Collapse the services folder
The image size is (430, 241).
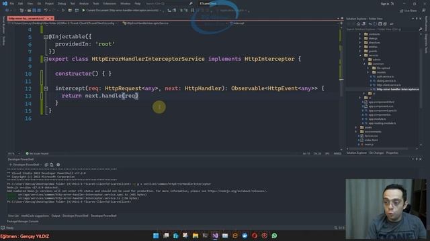pos(360,56)
